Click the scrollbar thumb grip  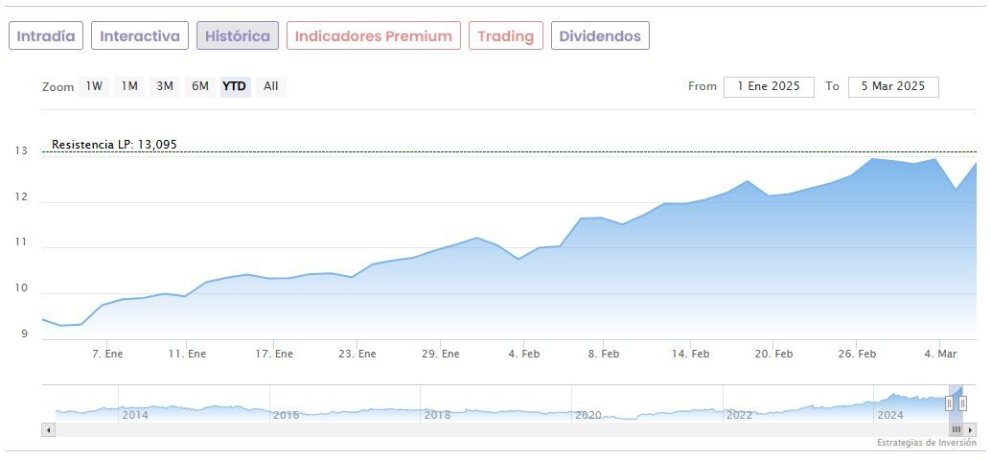click(956, 430)
